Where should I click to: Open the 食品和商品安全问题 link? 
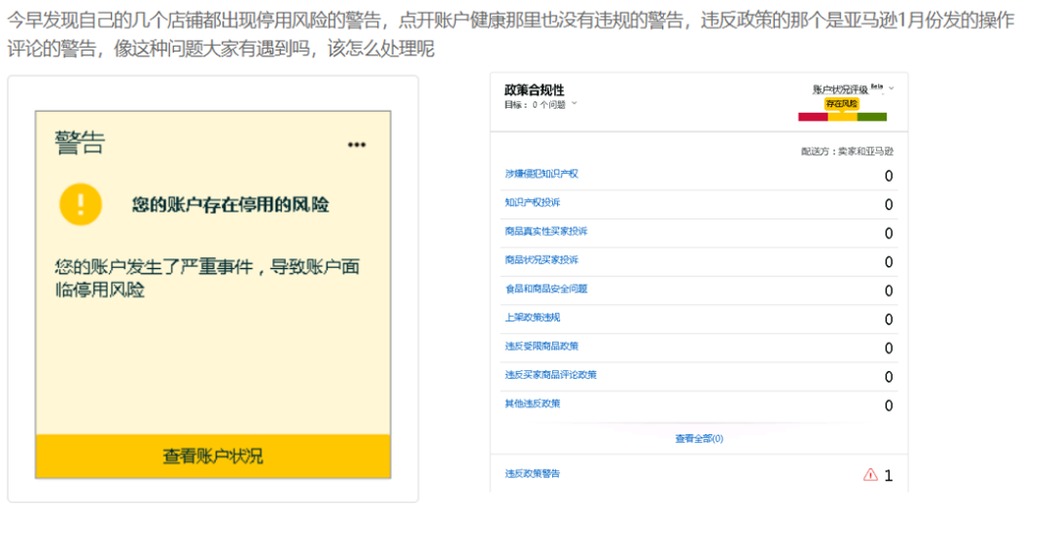pyautogui.click(x=545, y=288)
